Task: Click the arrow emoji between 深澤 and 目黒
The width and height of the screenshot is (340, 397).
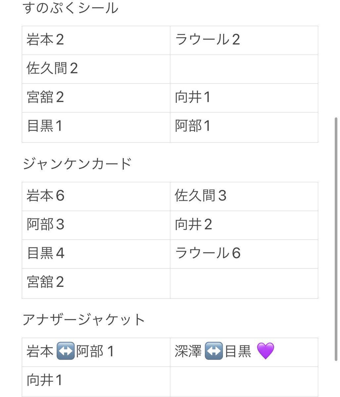Action: (x=214, y=351)
